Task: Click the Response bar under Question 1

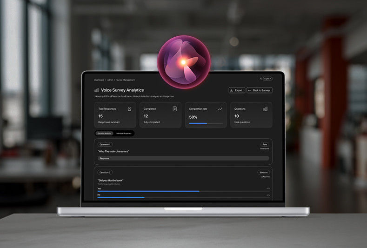Action: (183, 159)
